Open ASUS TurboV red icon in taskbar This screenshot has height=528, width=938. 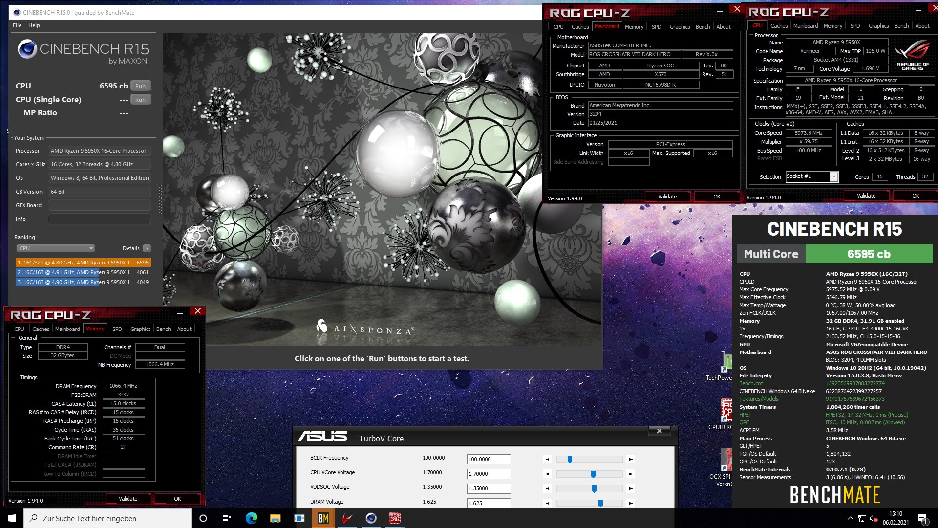(x=347, y=518)
